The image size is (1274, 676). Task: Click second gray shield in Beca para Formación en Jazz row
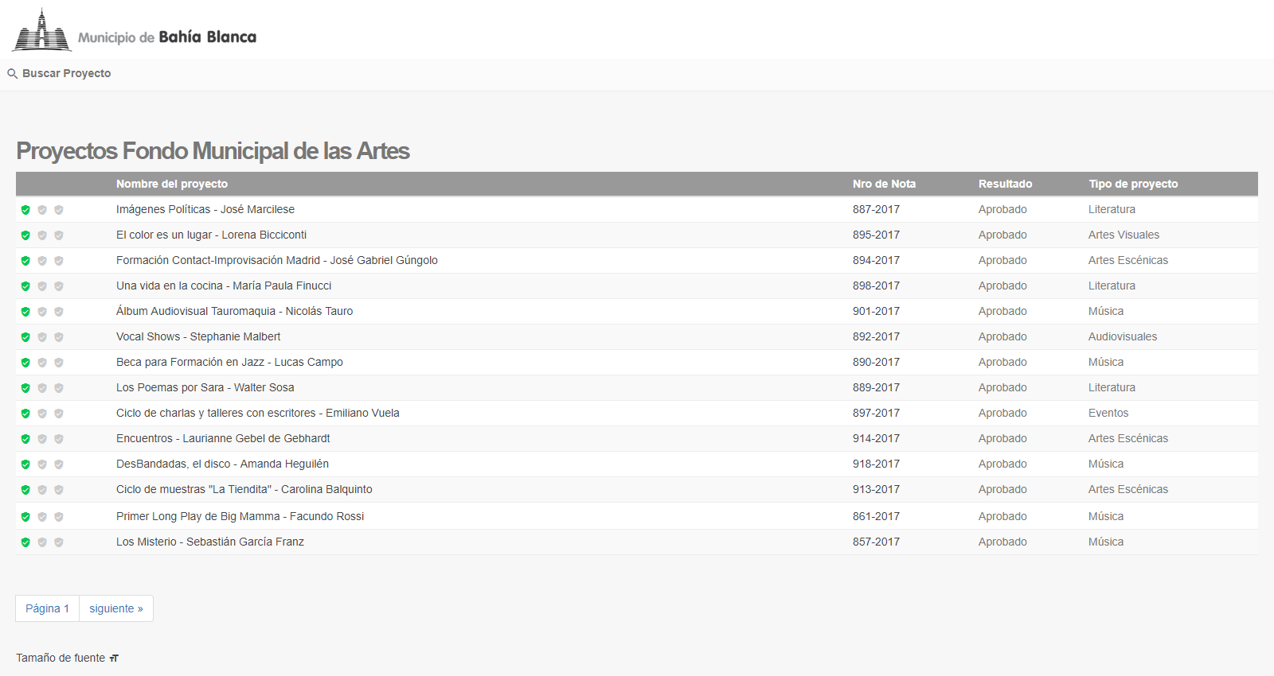42,363
